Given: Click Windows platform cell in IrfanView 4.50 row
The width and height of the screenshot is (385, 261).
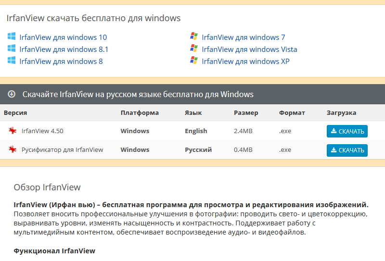Looking at the screenshot, I should click(x=135, y=131).
